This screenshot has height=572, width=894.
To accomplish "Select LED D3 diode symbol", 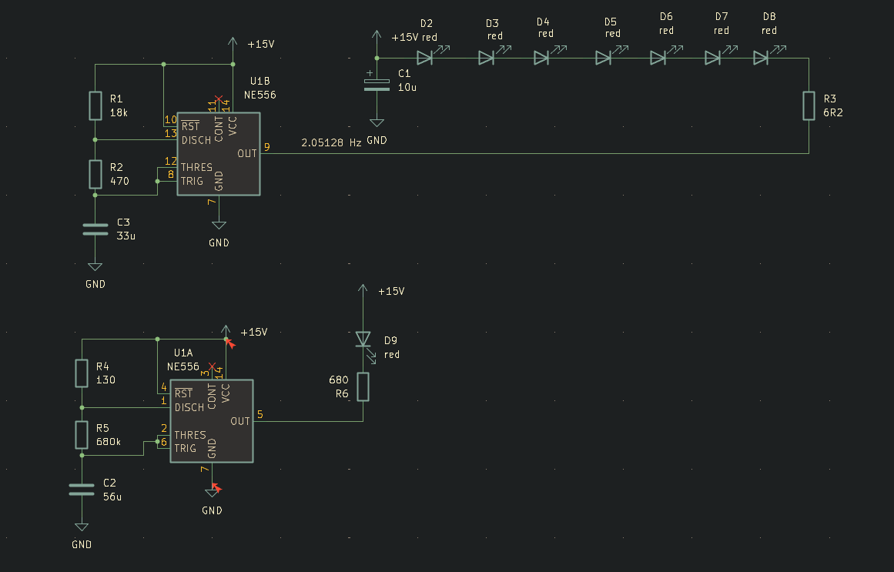I will (486, 58).
